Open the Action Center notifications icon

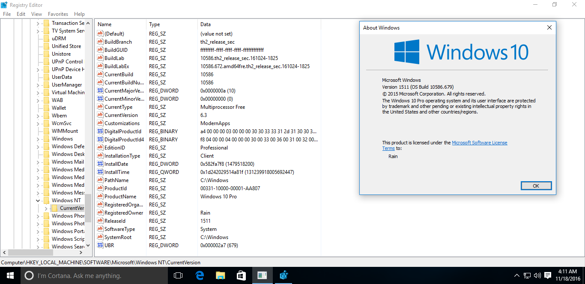coord(548,275)
